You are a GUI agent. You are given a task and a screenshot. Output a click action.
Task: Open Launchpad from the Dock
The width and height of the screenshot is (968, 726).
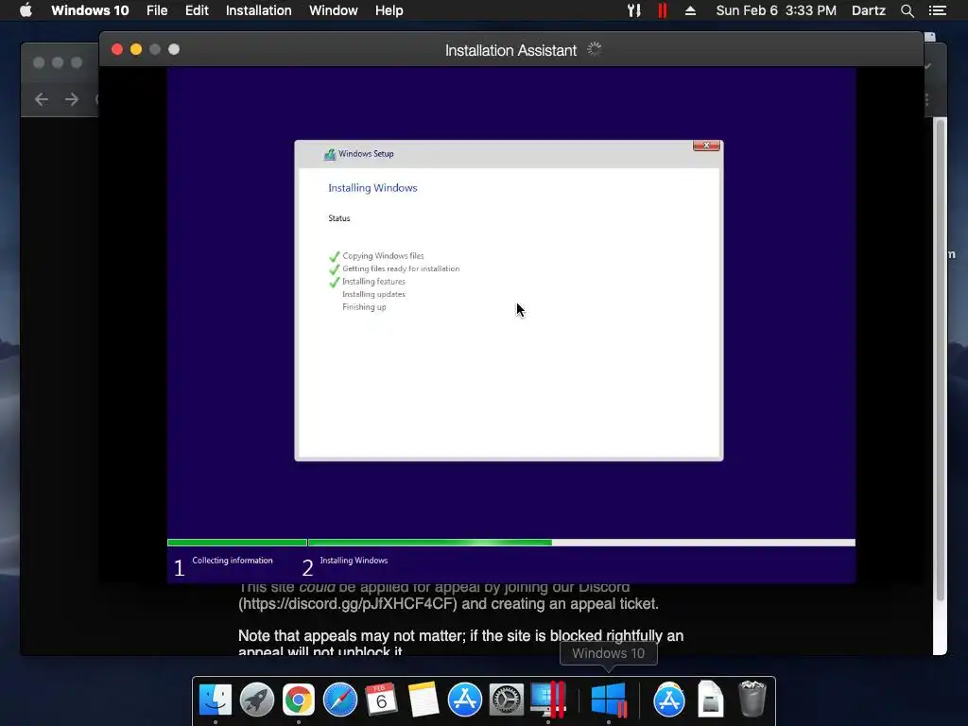coord(257,700)
